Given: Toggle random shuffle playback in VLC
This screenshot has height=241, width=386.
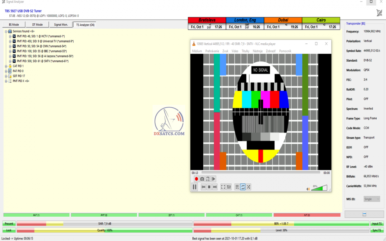Looking at the screenshot, I should coord(249,187).
